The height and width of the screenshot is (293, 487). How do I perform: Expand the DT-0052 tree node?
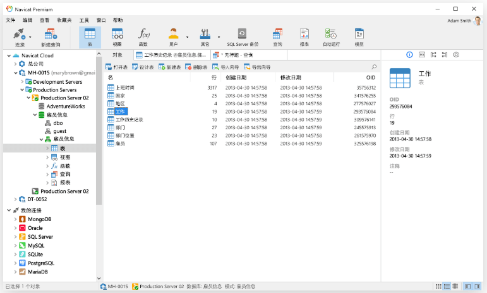pyautogui.click(x=15, y=199)
